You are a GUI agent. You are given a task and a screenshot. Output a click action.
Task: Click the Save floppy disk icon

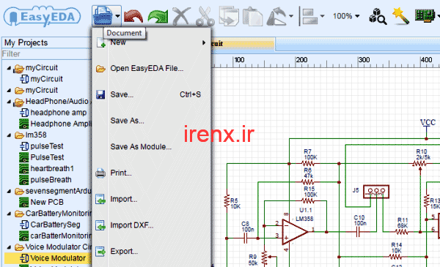(100, 94)
